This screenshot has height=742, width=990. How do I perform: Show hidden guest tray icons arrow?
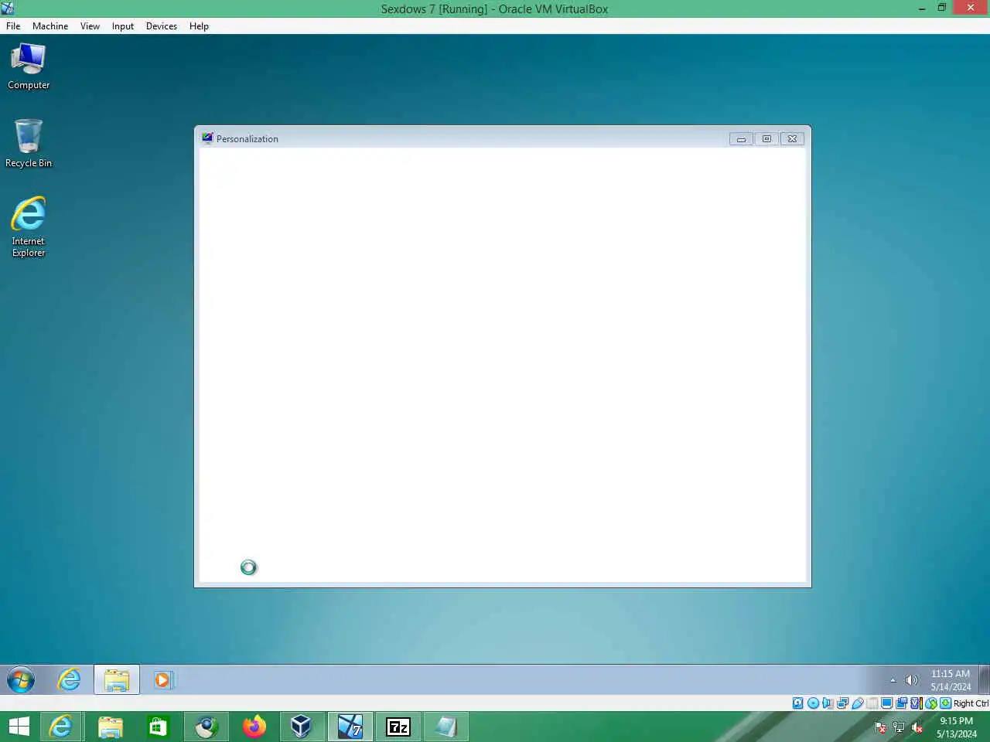893,680
